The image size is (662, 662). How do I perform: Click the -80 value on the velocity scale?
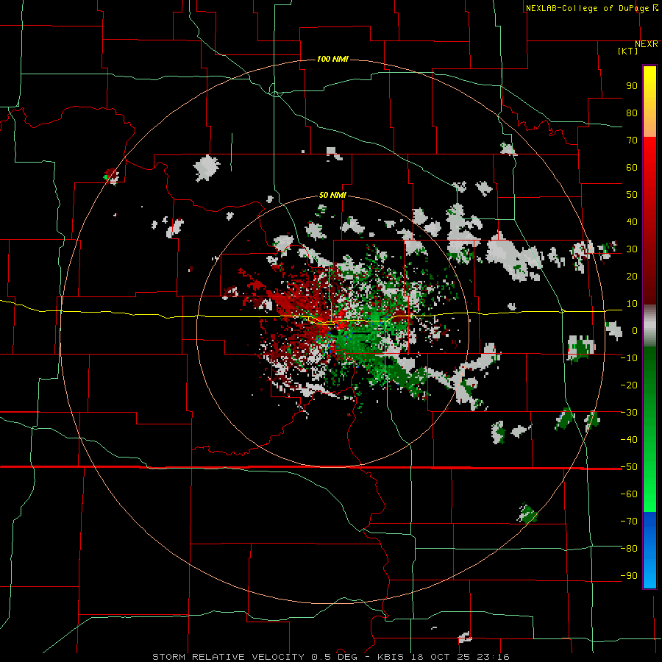click(629, 549)
